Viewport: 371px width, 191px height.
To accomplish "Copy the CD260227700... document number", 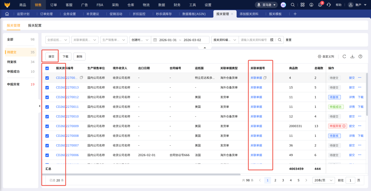I will tap(81, 78).
